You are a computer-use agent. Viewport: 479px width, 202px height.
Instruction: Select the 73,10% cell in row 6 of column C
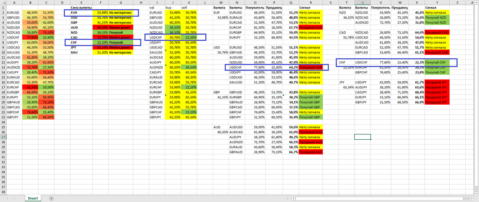tap(46, 32)
